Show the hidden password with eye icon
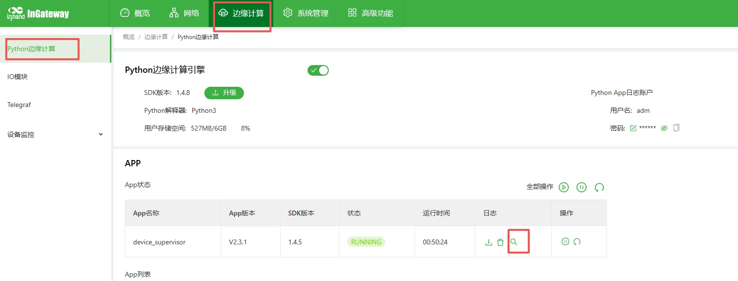 pos(664,128)
